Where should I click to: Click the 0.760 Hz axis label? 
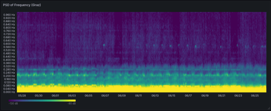point(9,31)
